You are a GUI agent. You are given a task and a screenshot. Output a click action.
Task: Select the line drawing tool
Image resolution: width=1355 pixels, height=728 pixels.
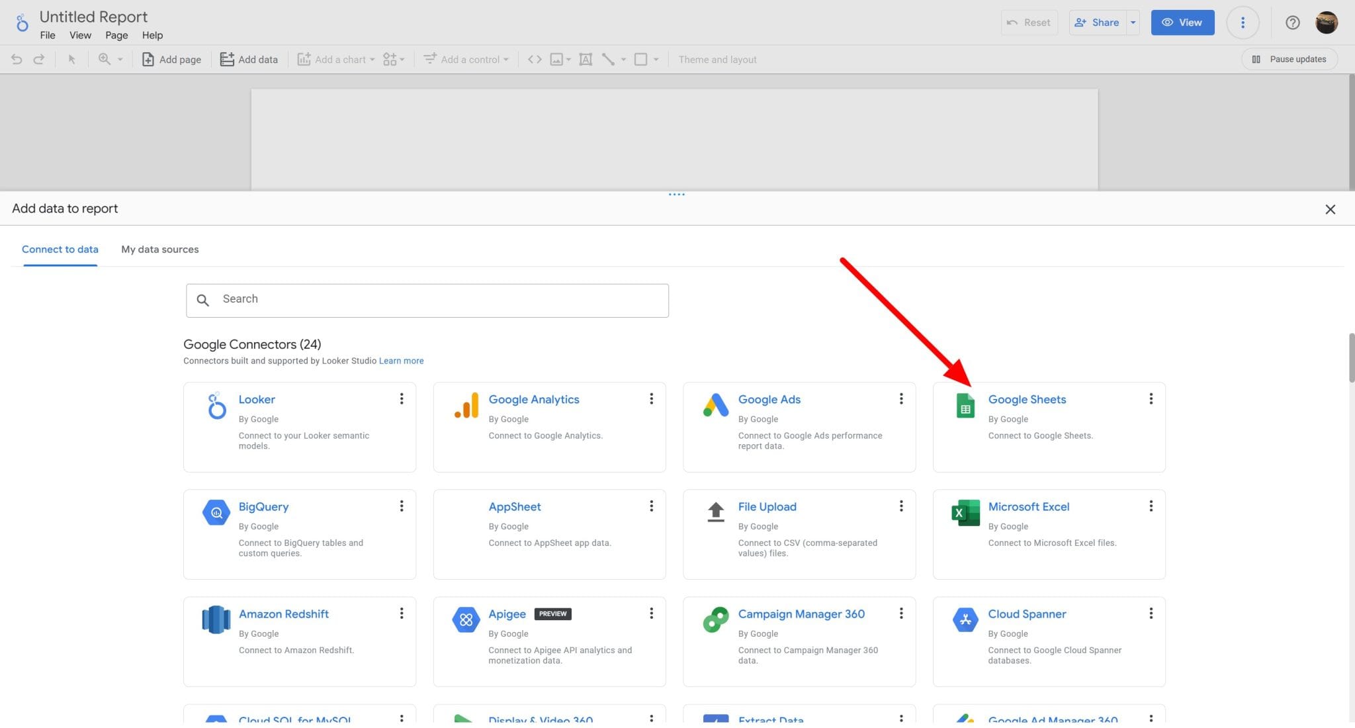point(608,59)
